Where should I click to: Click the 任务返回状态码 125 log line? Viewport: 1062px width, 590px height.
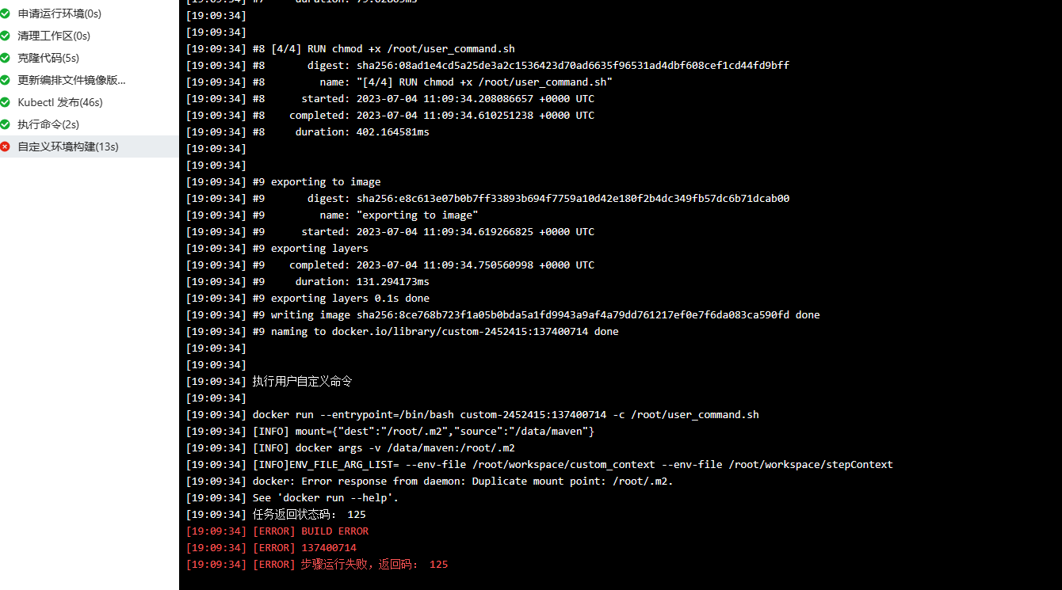tap(276, 515)
